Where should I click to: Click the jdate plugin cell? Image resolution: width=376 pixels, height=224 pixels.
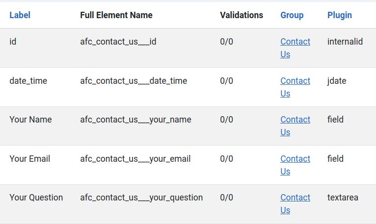coord(337,81)
